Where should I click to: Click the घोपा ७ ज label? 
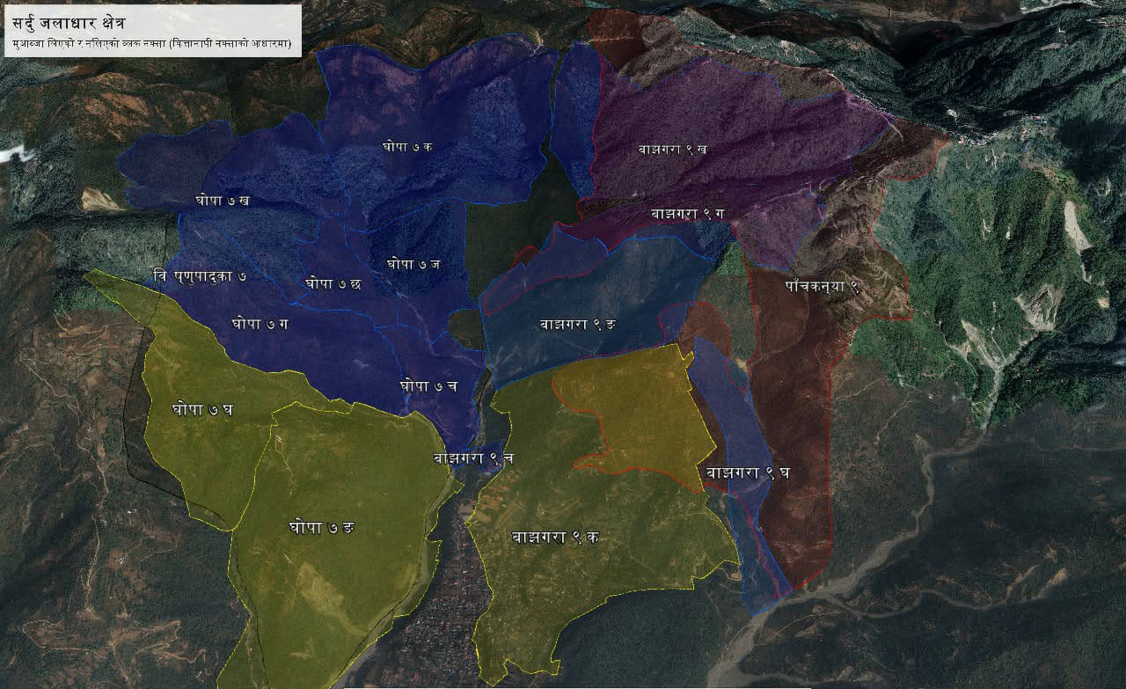413,263
